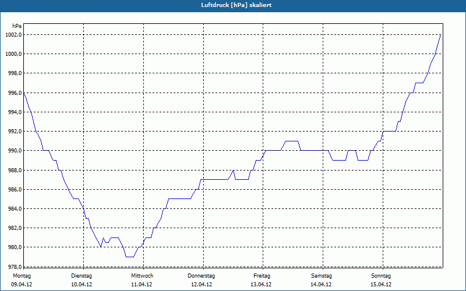The height and width of the screenshot is (291, 466).
Task: Click the 978,0 axis label
Action: [x=14, y=267]
